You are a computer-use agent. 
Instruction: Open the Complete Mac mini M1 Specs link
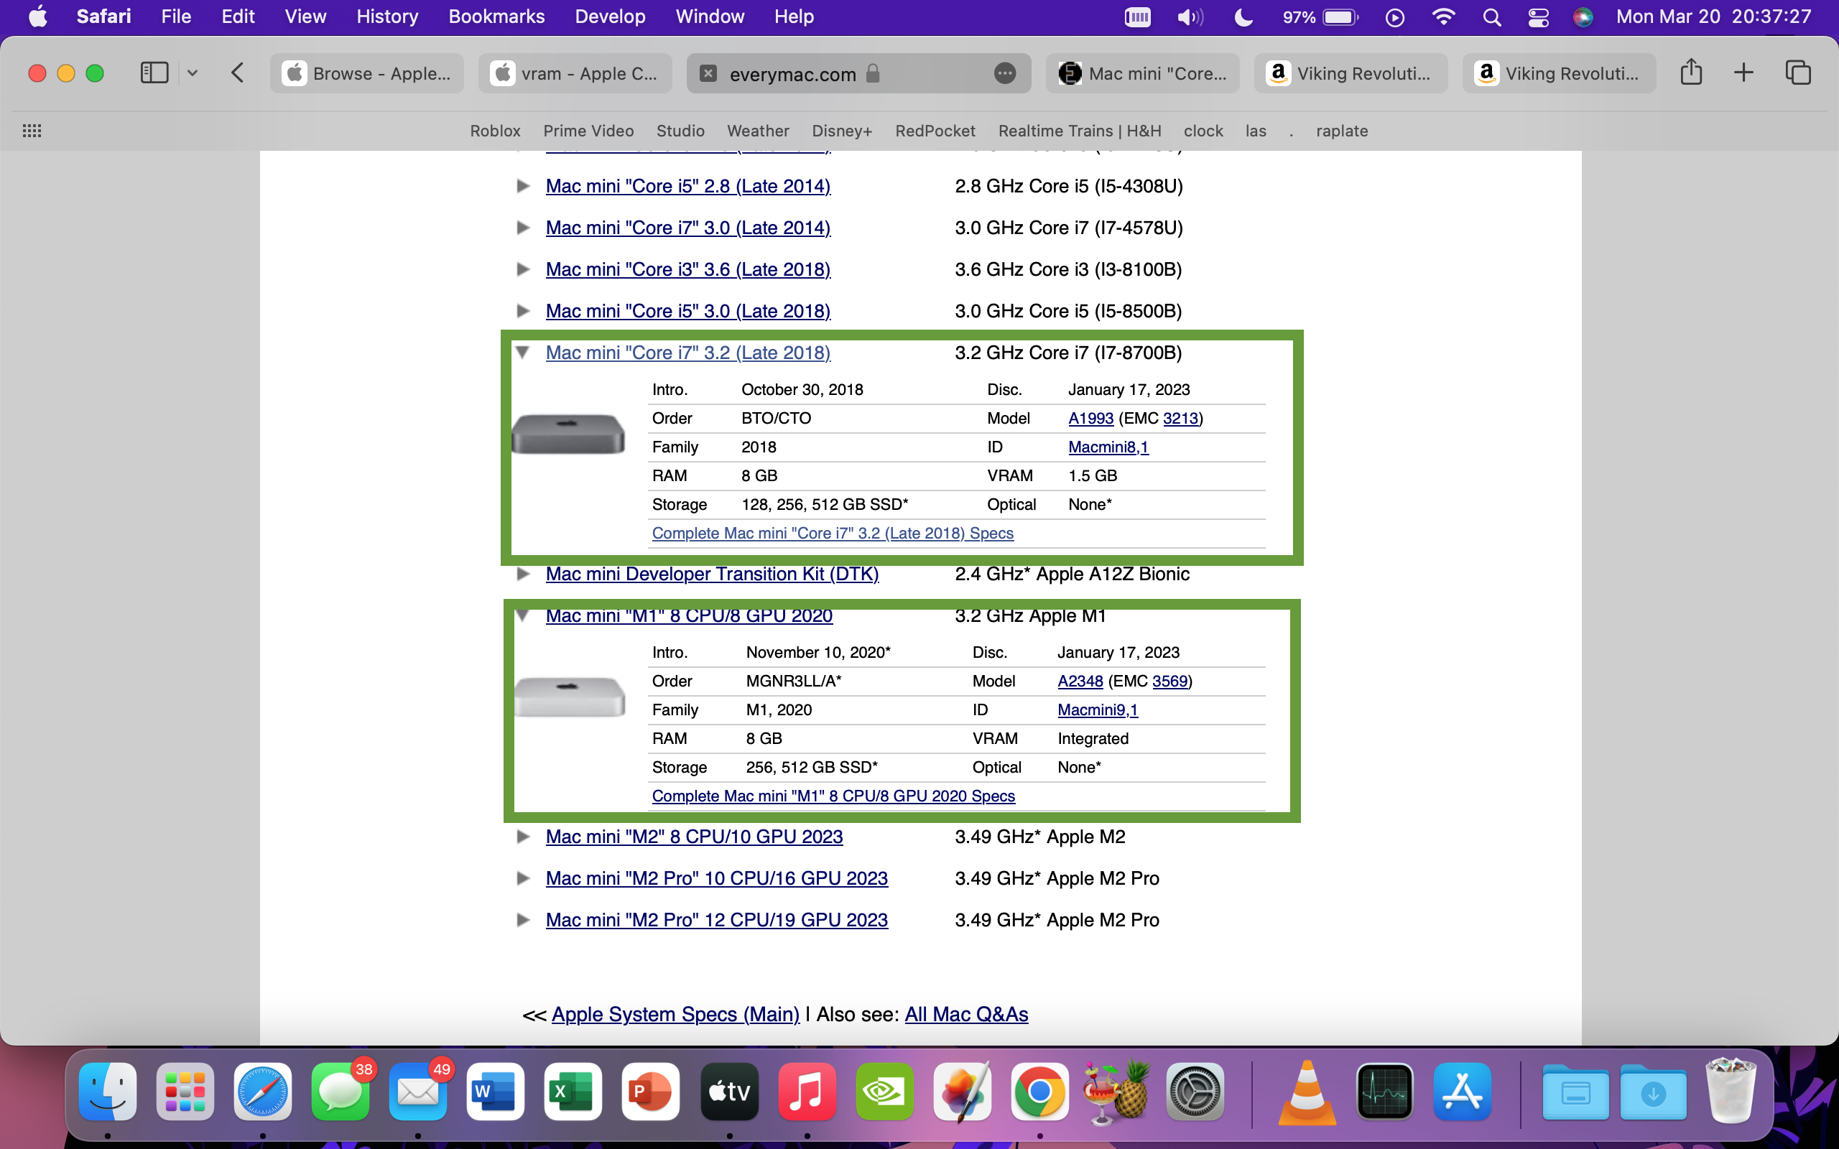(833, 796)
